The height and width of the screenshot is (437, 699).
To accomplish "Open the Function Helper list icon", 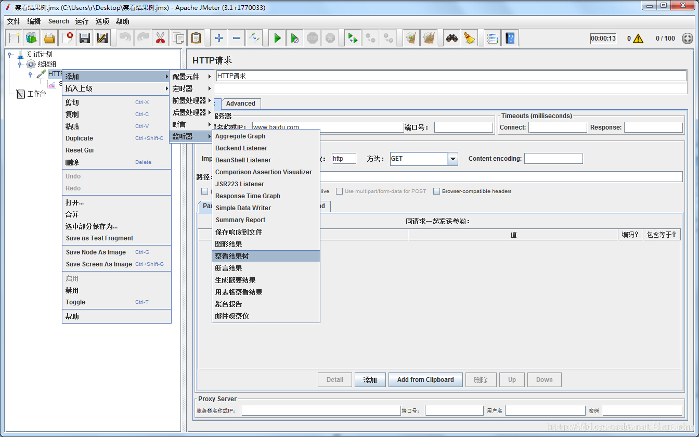I will pyautogui.click(x=492, y=38).
